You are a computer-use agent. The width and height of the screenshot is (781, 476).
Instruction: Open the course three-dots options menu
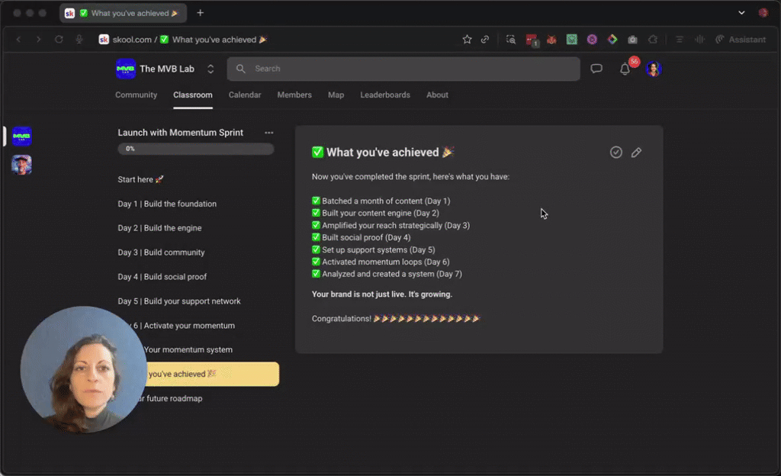269,133
